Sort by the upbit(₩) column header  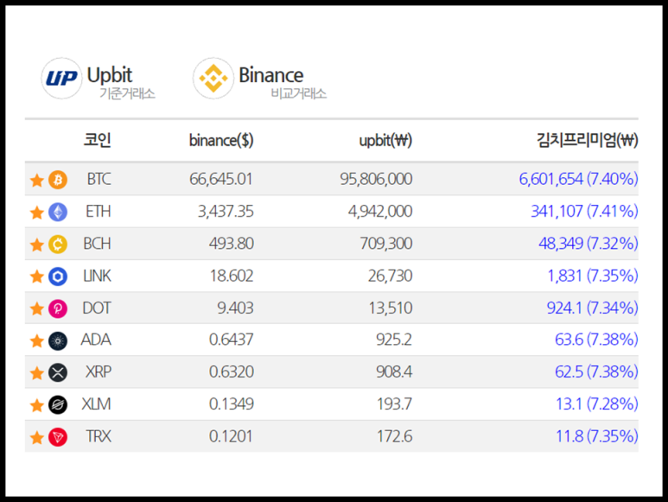pos(385,140)
